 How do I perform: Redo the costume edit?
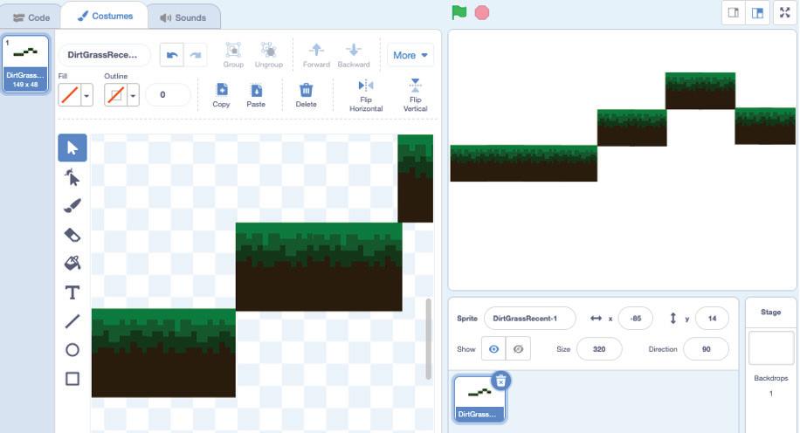[x=196, y=55]
